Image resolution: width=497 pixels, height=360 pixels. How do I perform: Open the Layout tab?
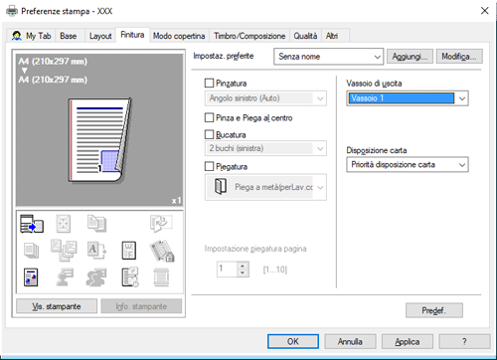(x=100, y=36)
